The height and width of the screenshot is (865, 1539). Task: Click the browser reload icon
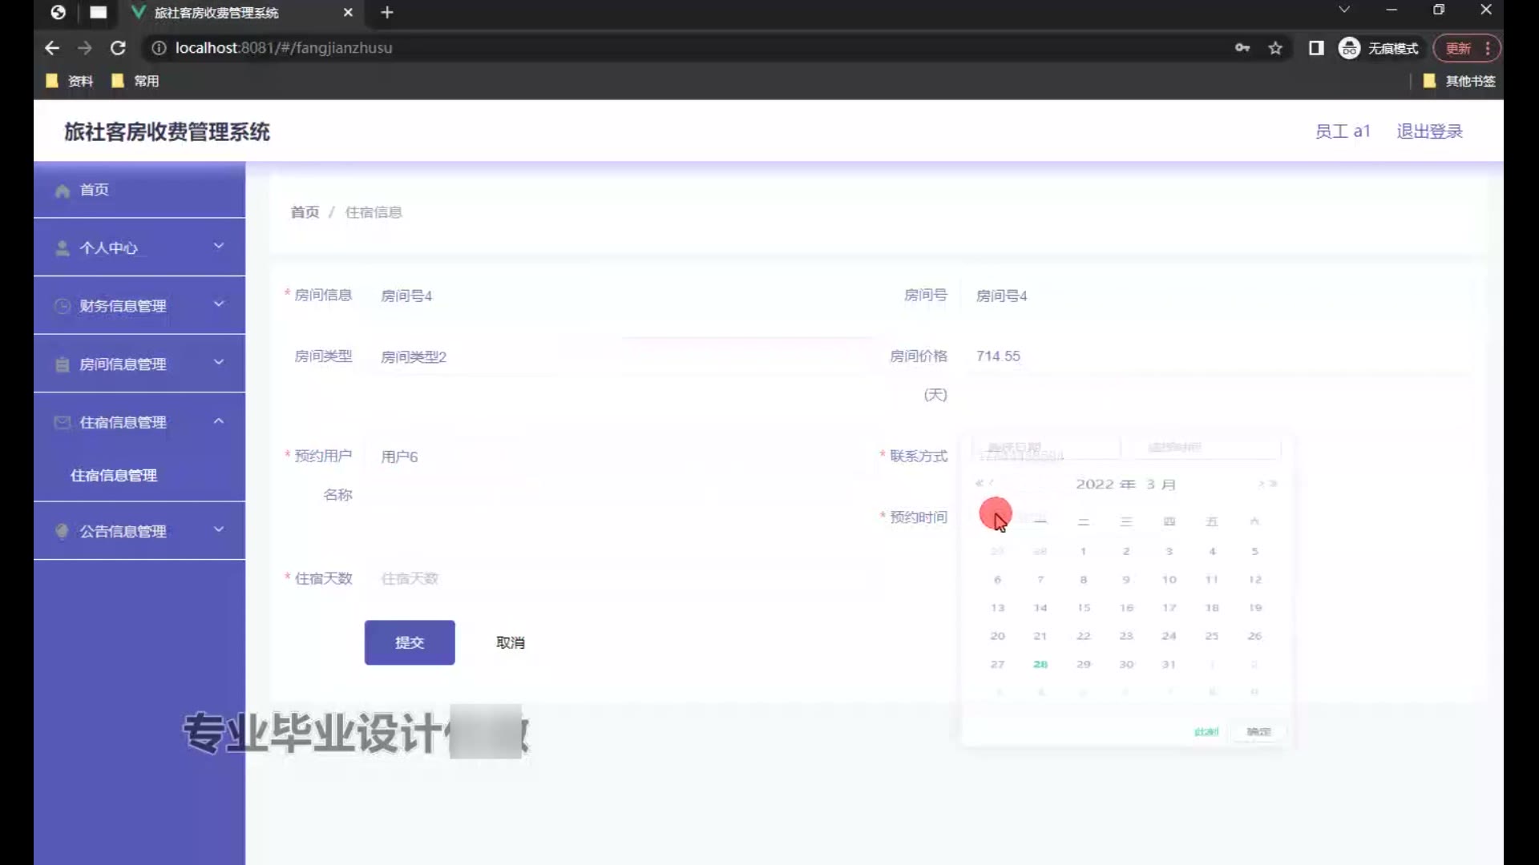point(118,48)
